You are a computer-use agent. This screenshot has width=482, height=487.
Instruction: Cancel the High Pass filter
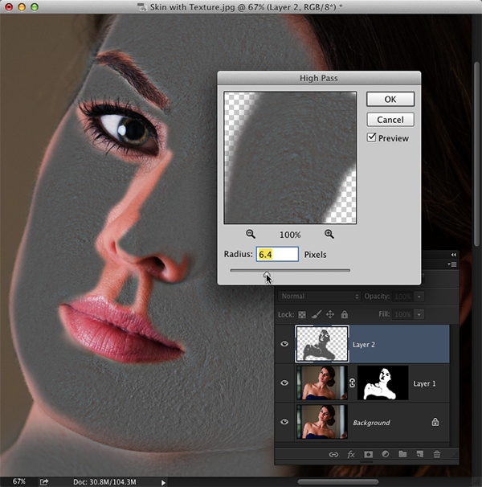pyautogui.click(x=390, y=120)
